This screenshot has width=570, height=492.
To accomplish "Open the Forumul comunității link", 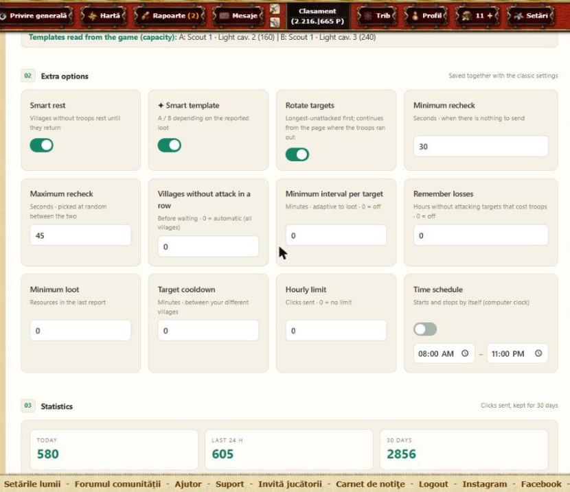I will (117, 484).
